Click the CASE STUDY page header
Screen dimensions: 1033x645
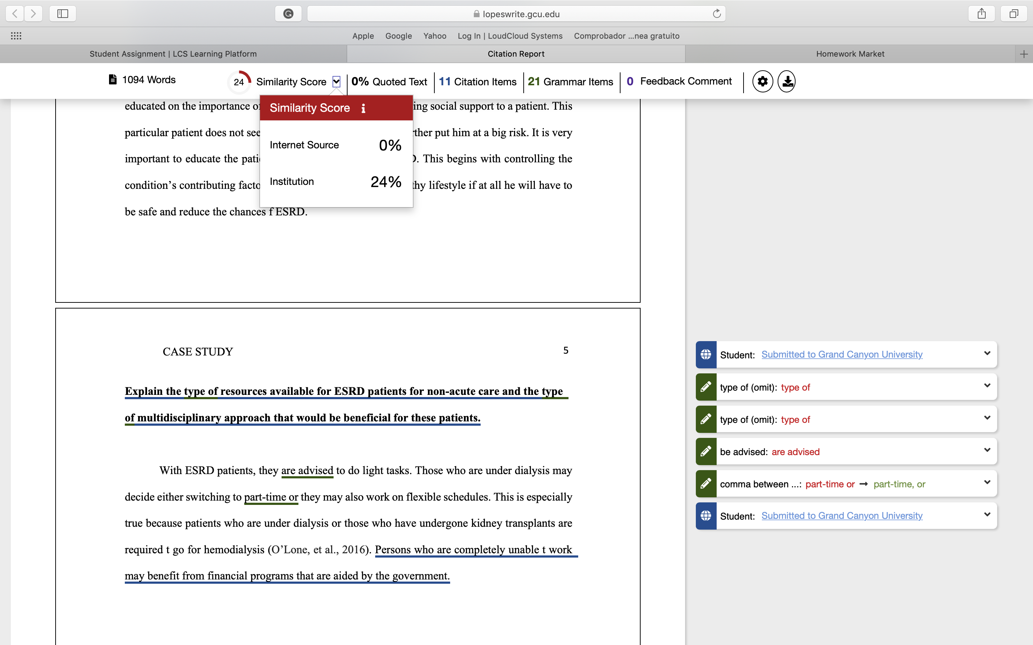198,352
